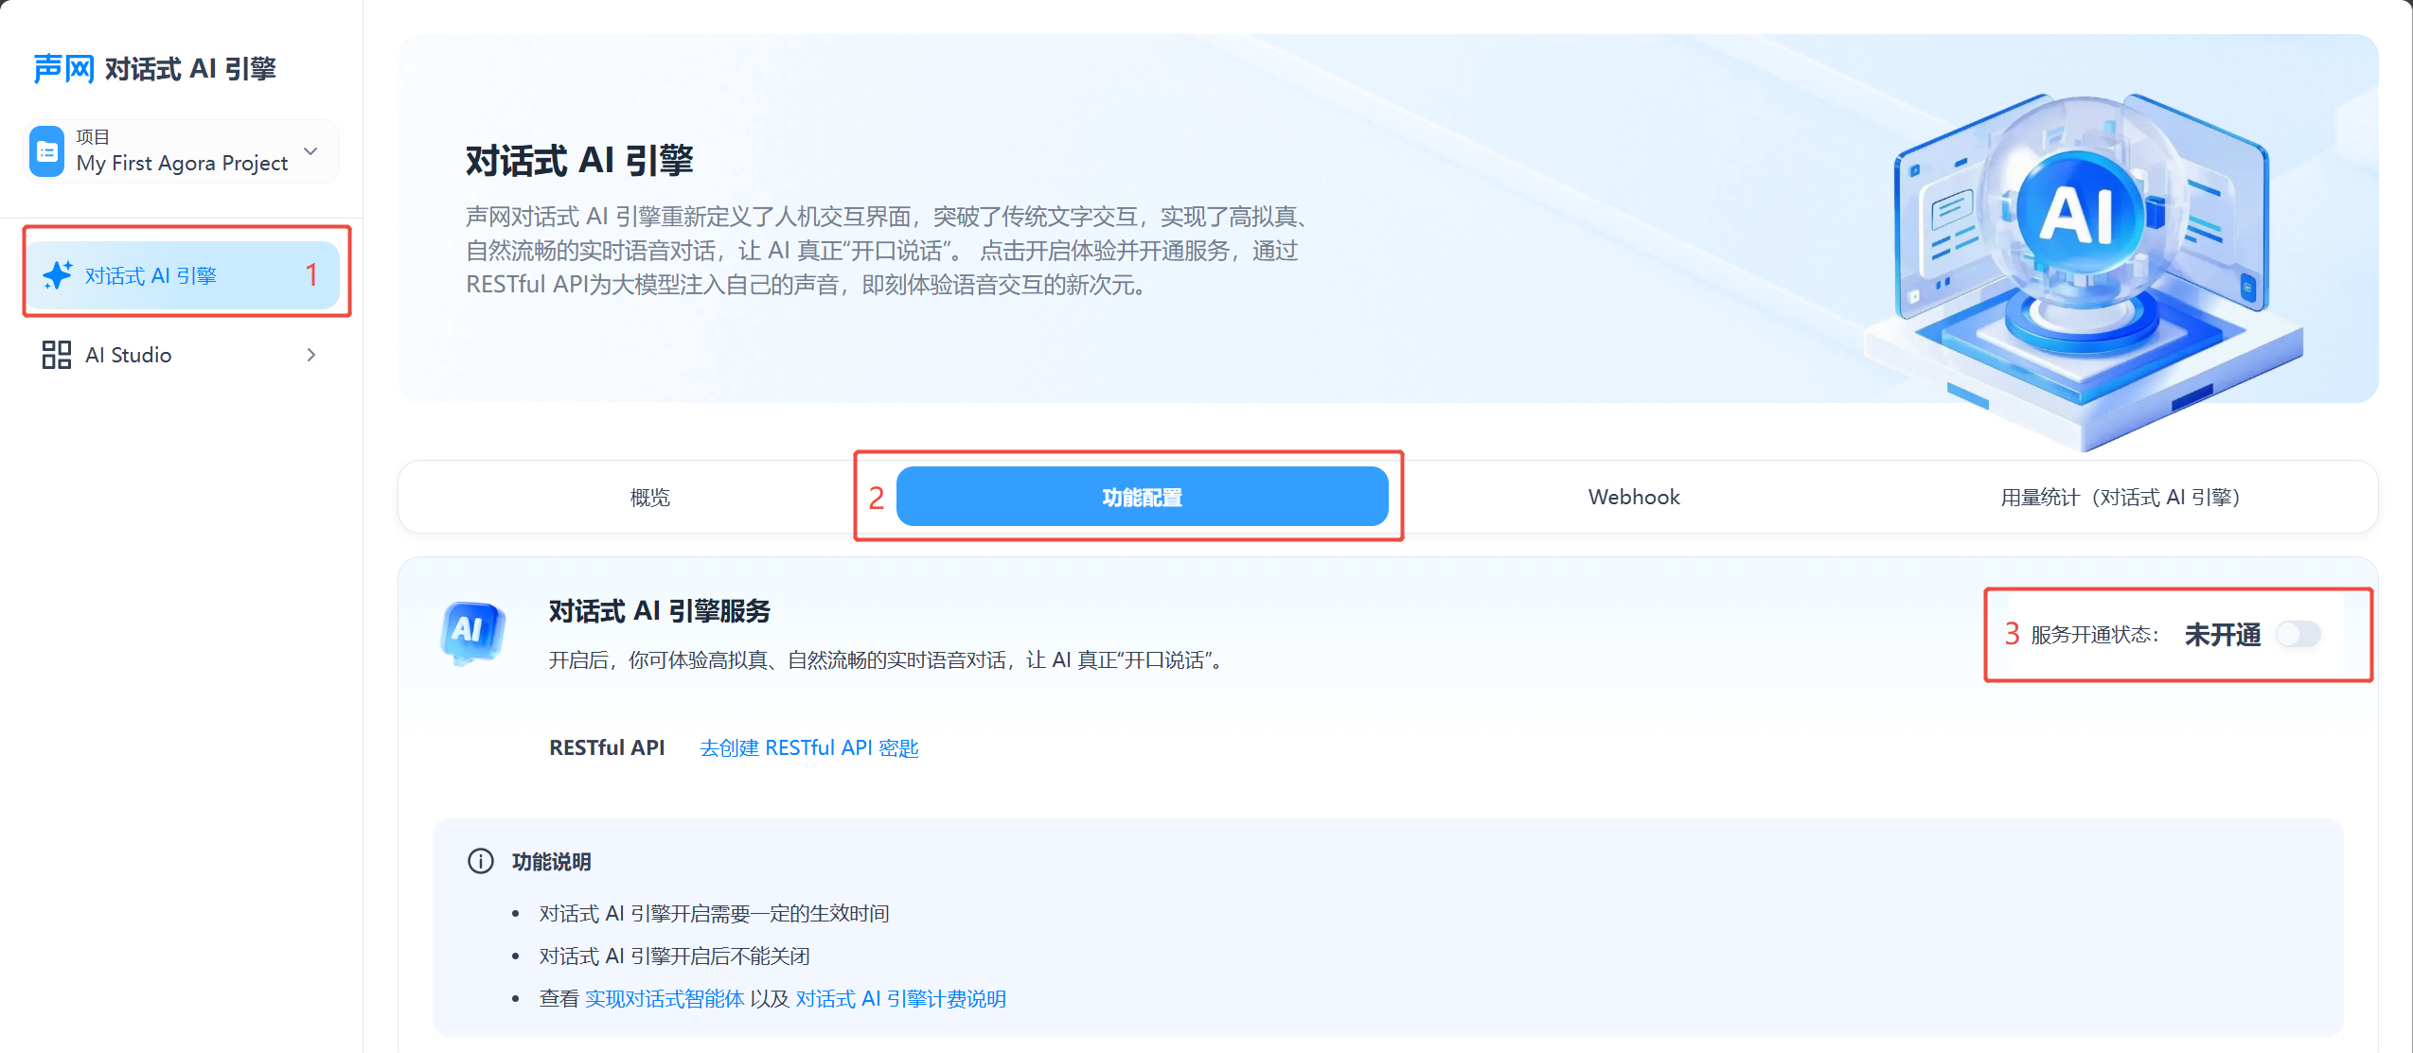The image size is (2413, 1053).
Task: Open the 用量统计（对话式 AI 引擎）tab
Action: click(2119, 498)
